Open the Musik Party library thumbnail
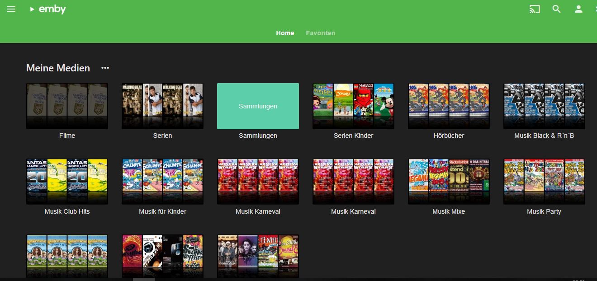 point(544,182)
